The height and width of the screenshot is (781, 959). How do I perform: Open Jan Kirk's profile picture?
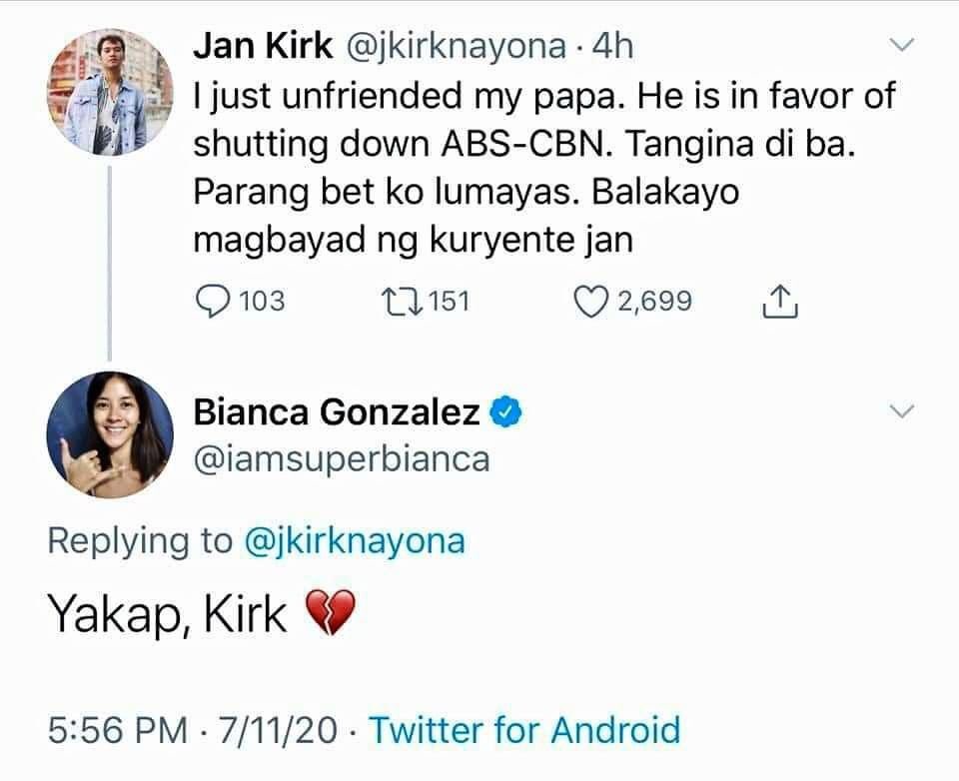pos(110,92)
